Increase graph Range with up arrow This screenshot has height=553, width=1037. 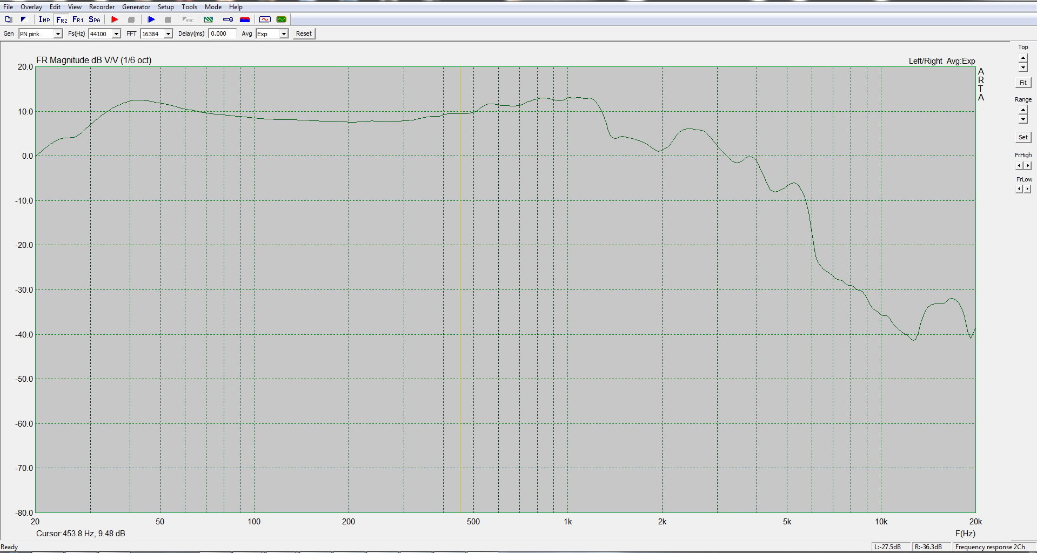coord(1023,111)
